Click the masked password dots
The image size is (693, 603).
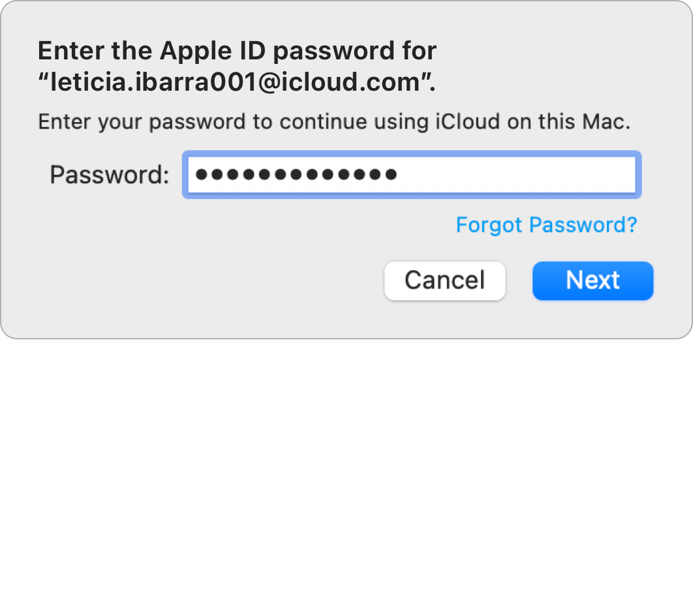pos(296,175)
